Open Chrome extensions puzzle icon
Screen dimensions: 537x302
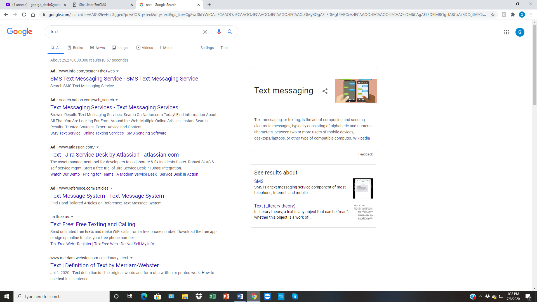[513, 15]
